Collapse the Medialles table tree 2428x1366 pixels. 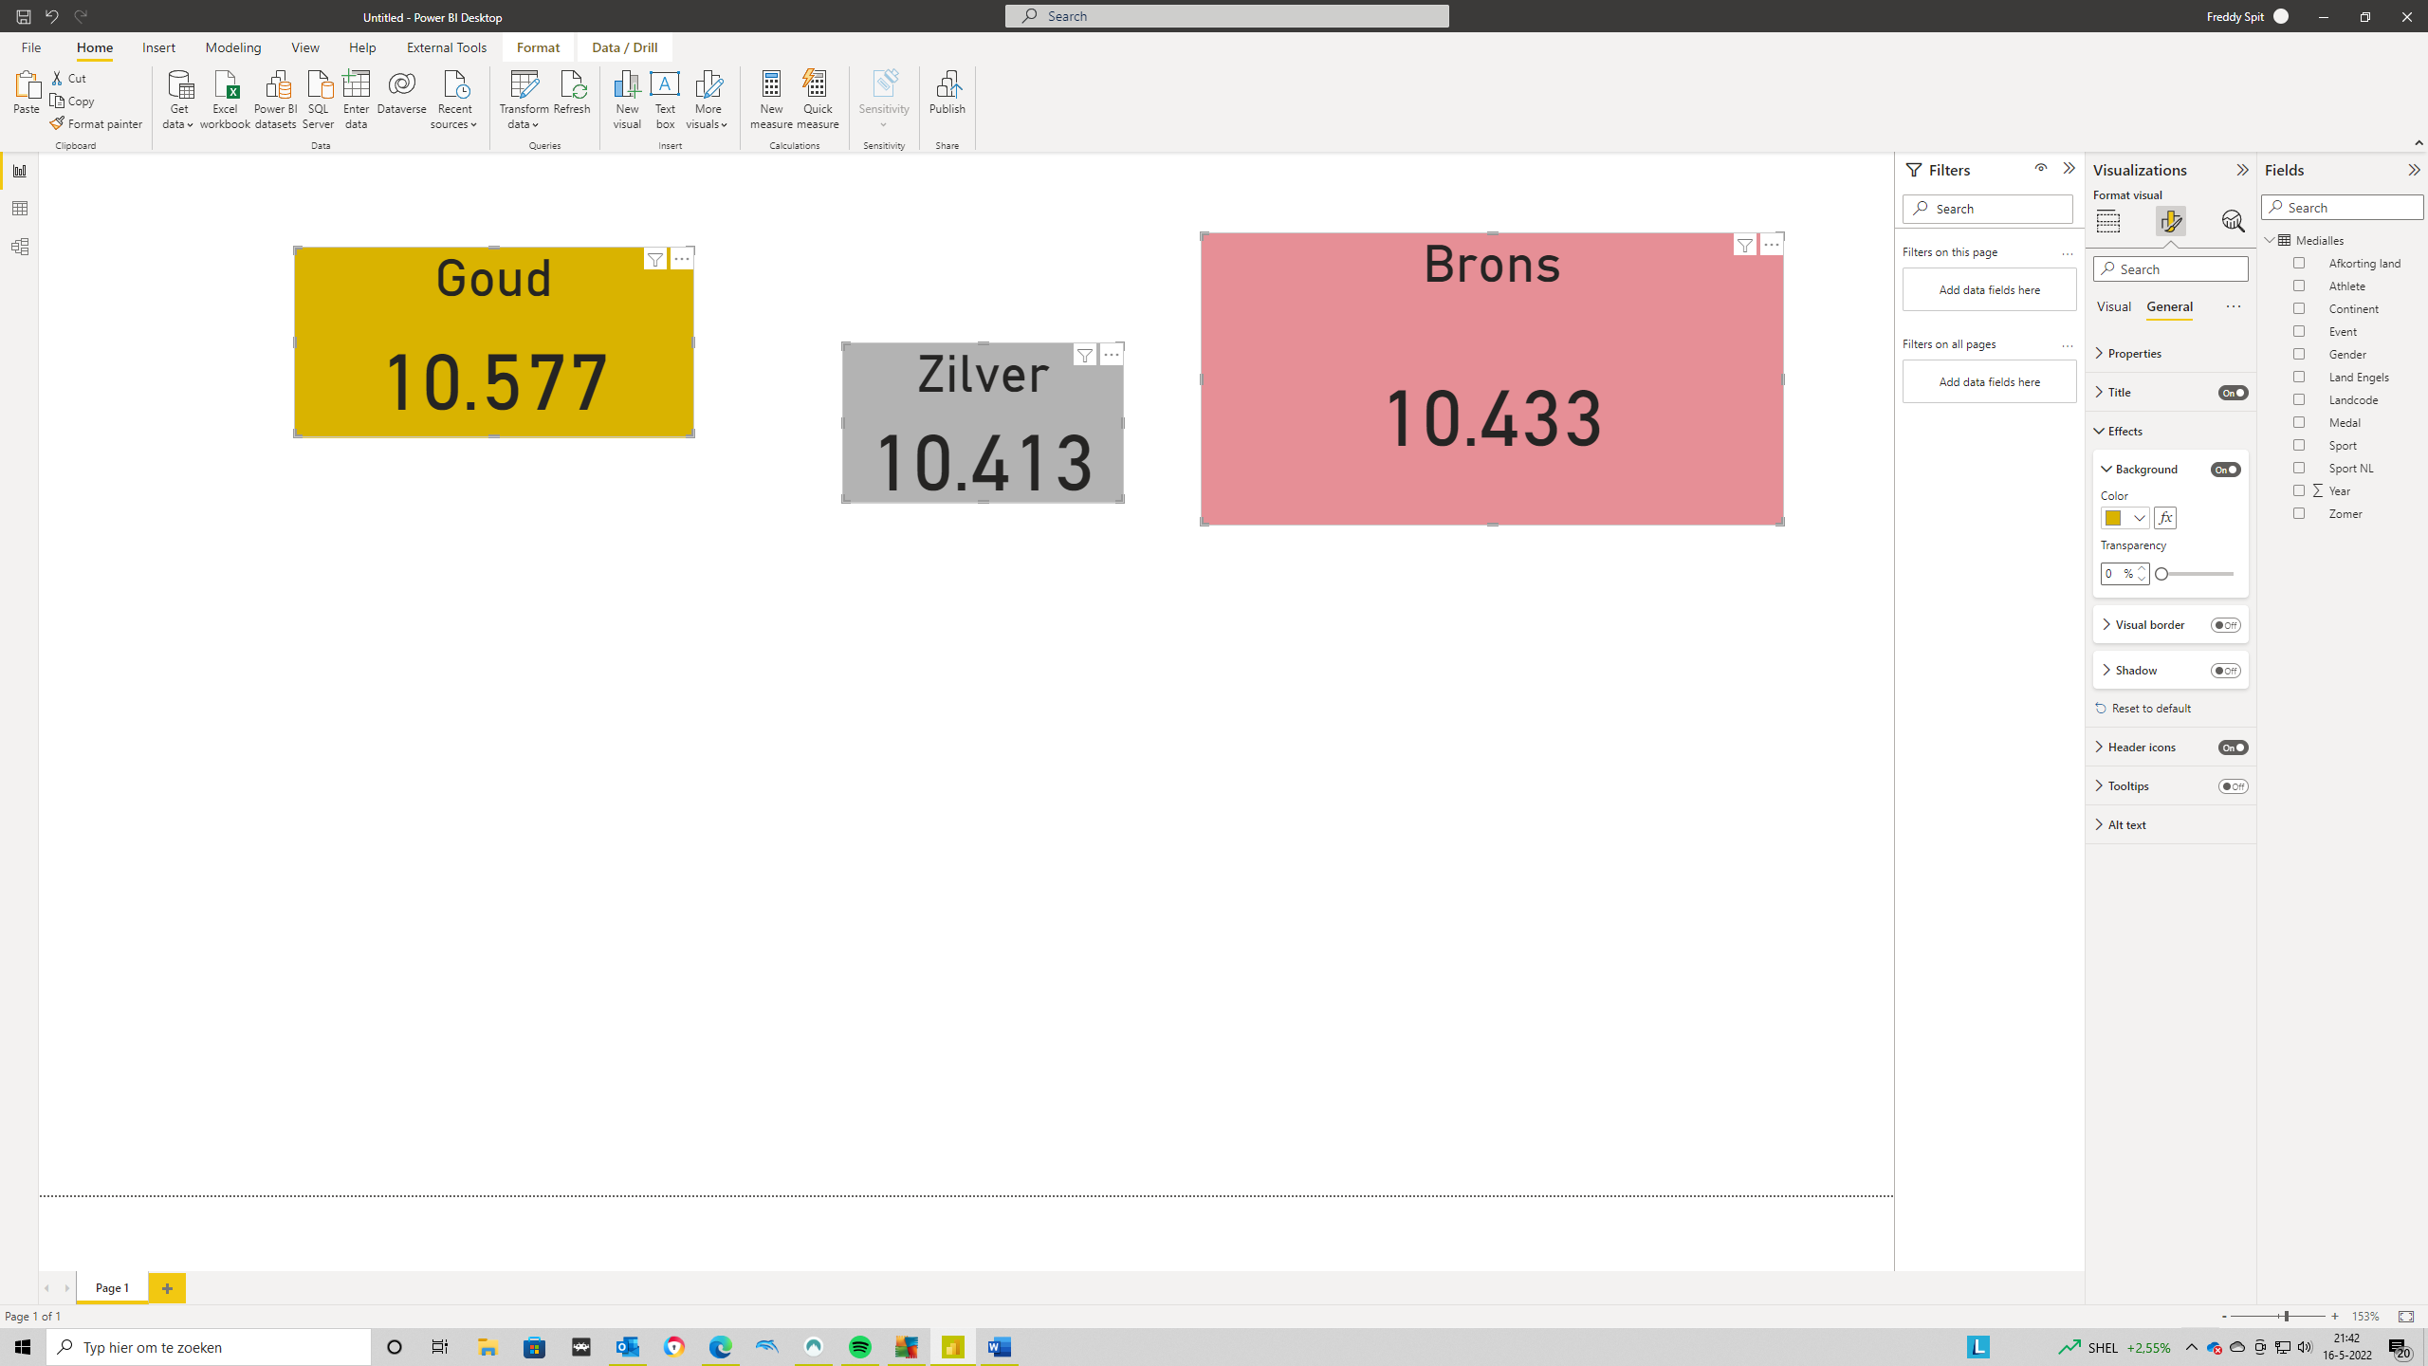2271,240
